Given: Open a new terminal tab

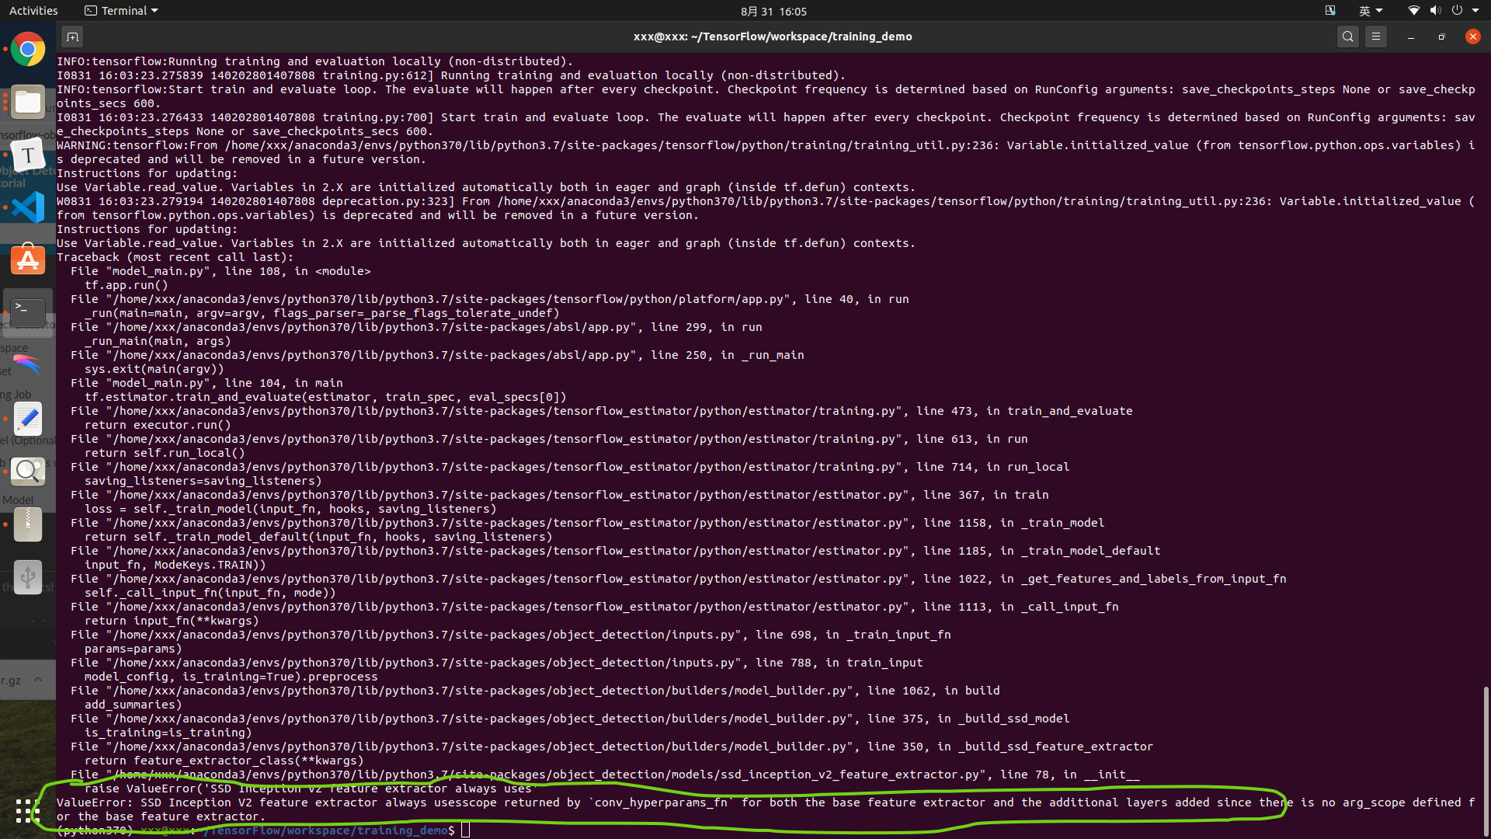Looking at the screenshot, I should (72, 37).
